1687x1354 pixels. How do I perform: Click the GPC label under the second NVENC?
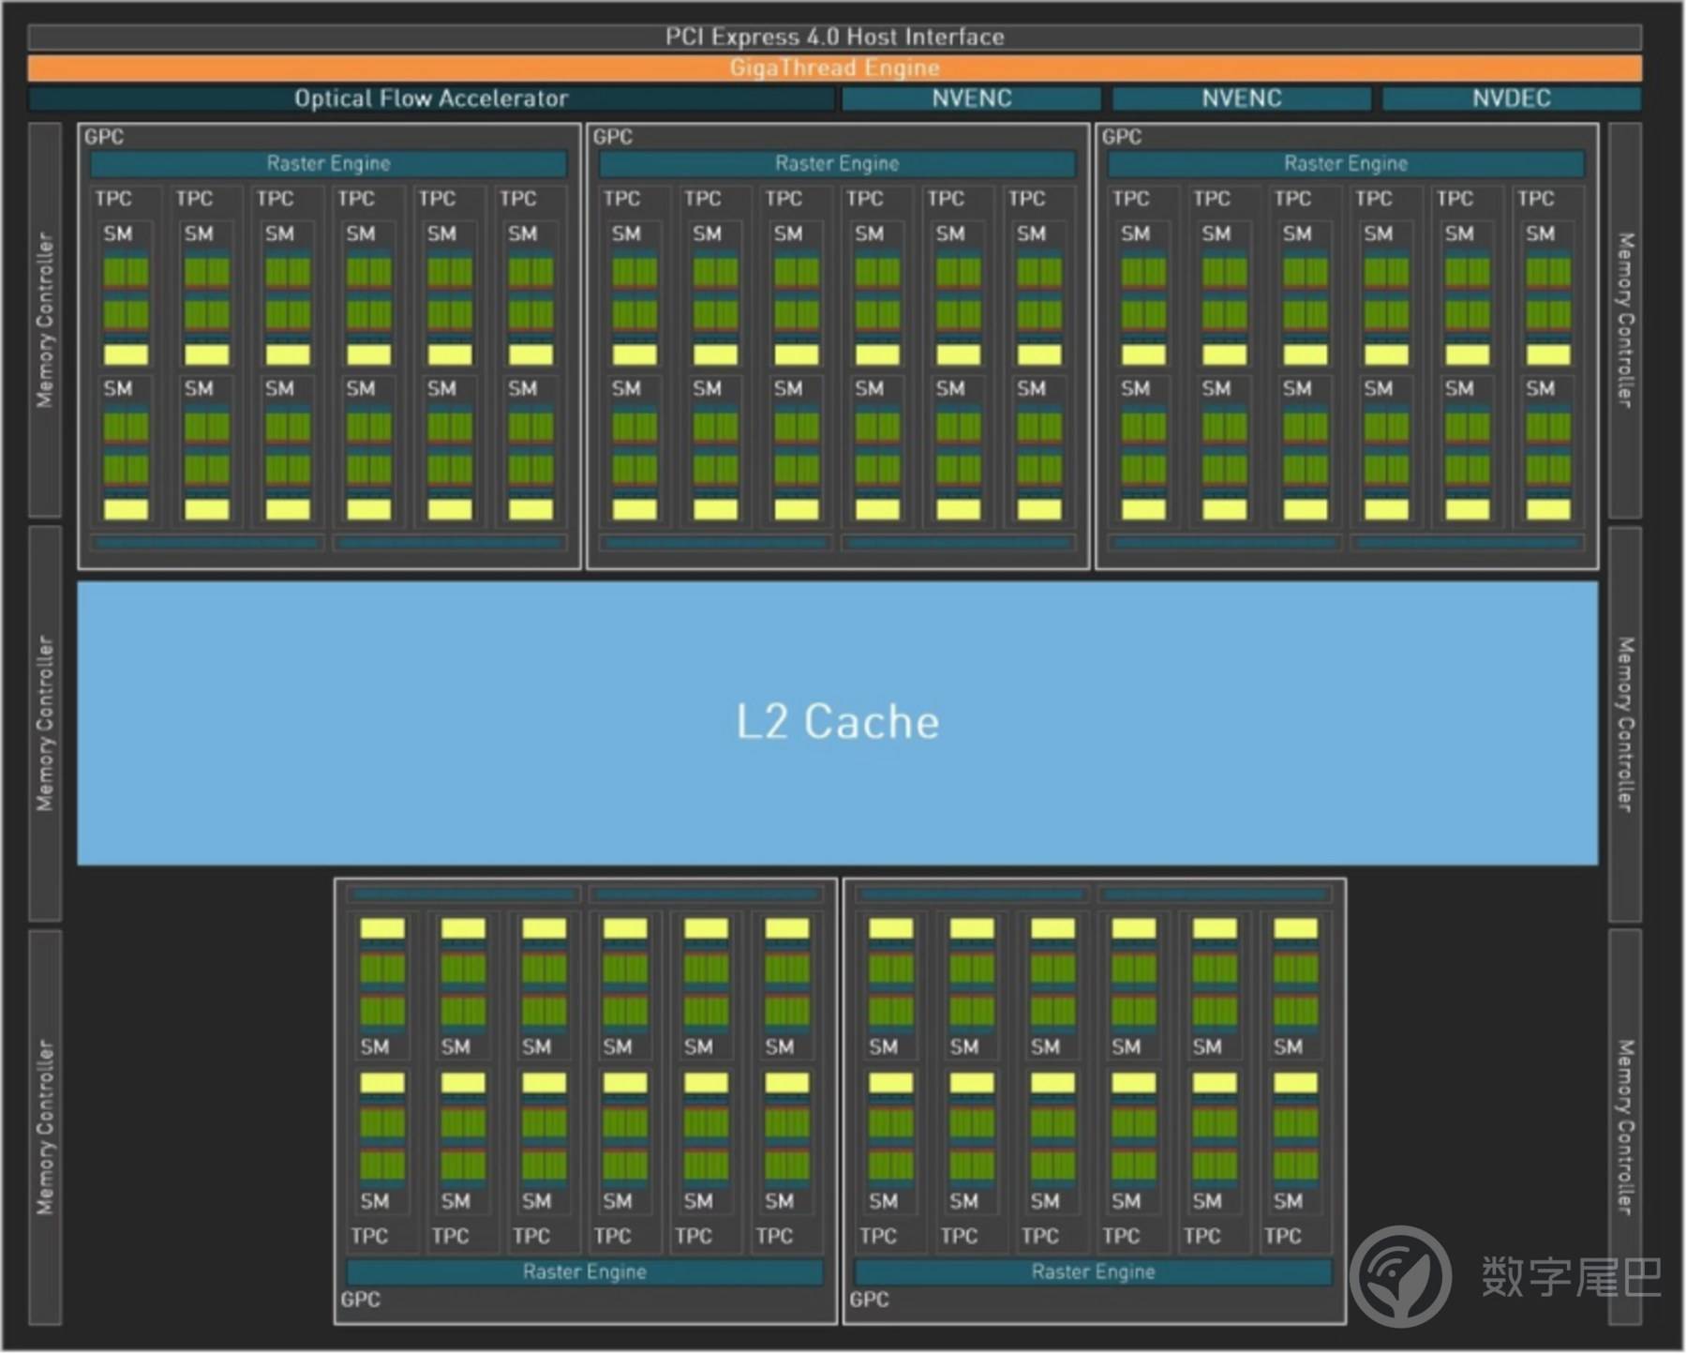coord(1122,137)
